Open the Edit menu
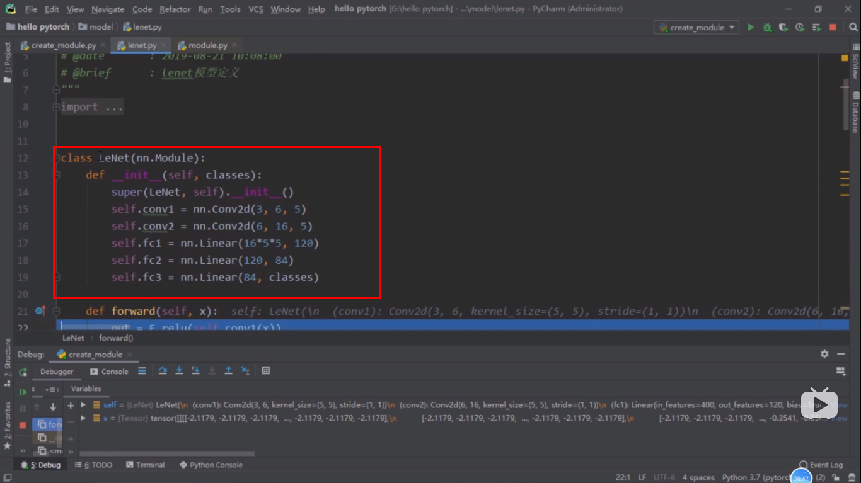 (x=52, y=9)
